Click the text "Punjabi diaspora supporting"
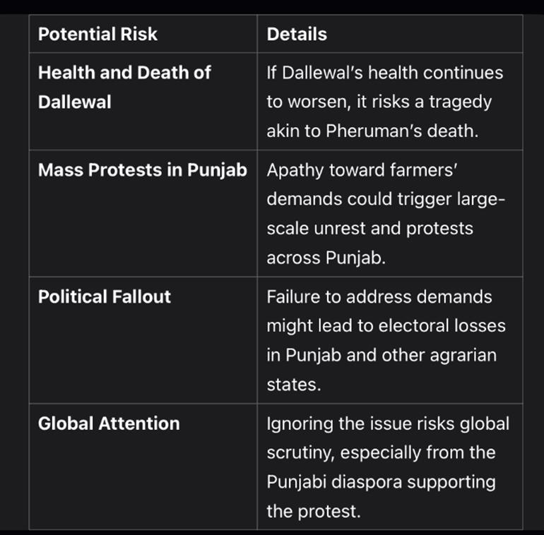This screenshot has width=544, height=535. (381, 482)
